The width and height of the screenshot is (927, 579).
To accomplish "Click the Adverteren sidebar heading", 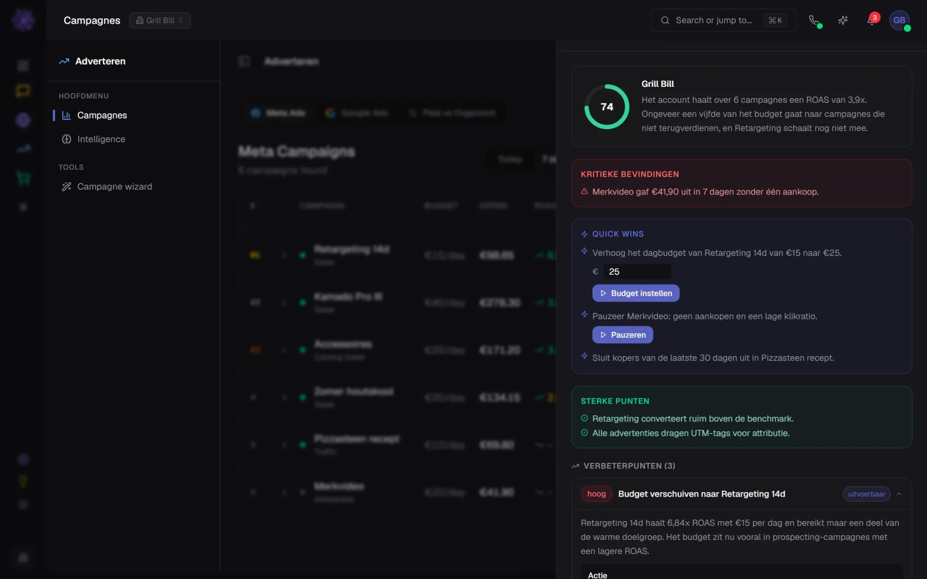I will [x=100, y=61].
